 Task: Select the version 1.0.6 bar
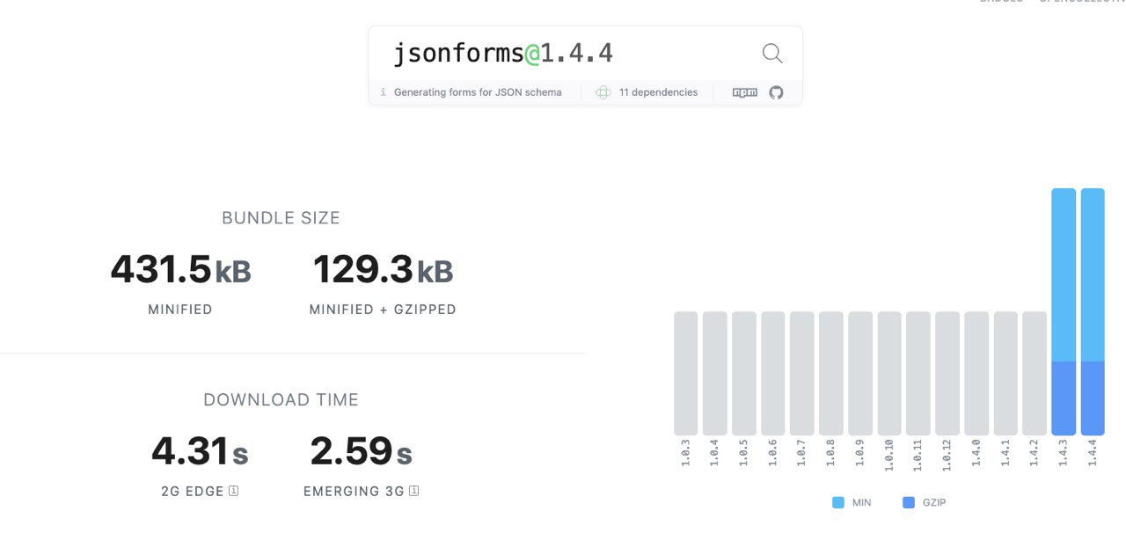click(x=773, y=373)
